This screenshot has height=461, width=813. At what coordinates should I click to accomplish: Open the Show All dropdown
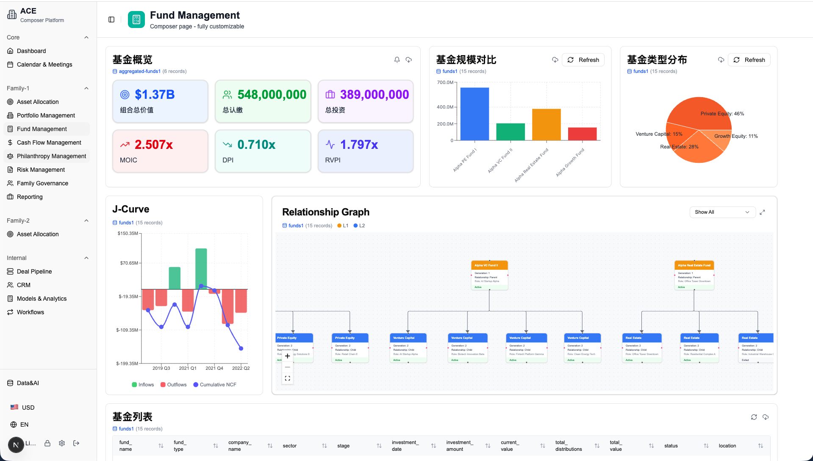722,212
